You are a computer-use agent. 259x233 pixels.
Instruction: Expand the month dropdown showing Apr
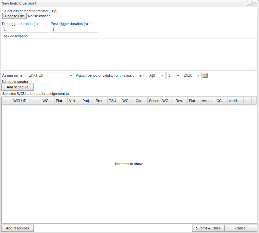click(x=156, y=75)
